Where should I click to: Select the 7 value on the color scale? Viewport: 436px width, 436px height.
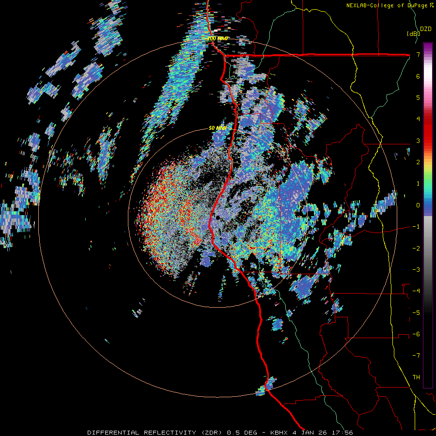[x=418, y=54]
